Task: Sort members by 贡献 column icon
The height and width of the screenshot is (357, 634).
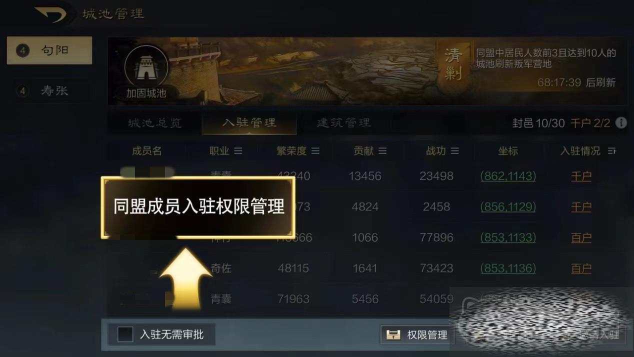Action: tap(382, 150)
